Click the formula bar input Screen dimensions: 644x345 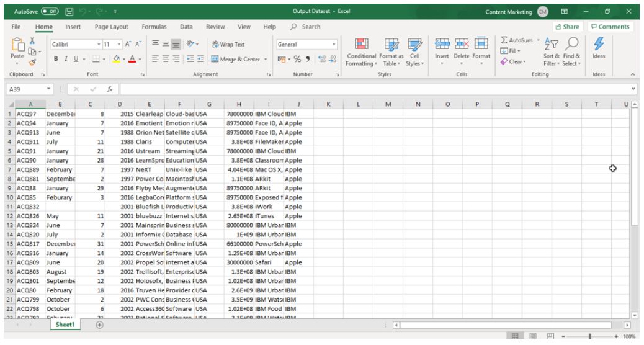click(375, 89)
